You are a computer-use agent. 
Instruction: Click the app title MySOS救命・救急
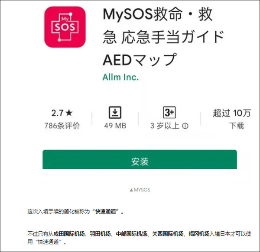tap(163, 37)
